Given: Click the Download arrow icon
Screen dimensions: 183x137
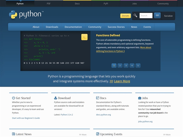Looking at the screenshot, I should (55, 98).
